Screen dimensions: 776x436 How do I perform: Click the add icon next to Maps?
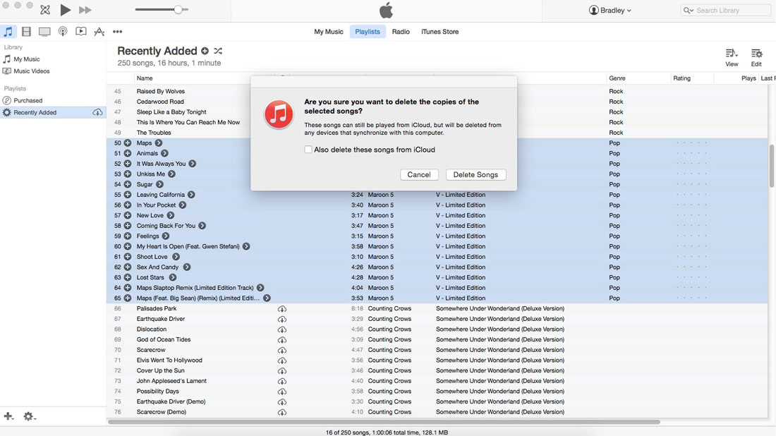128,143
